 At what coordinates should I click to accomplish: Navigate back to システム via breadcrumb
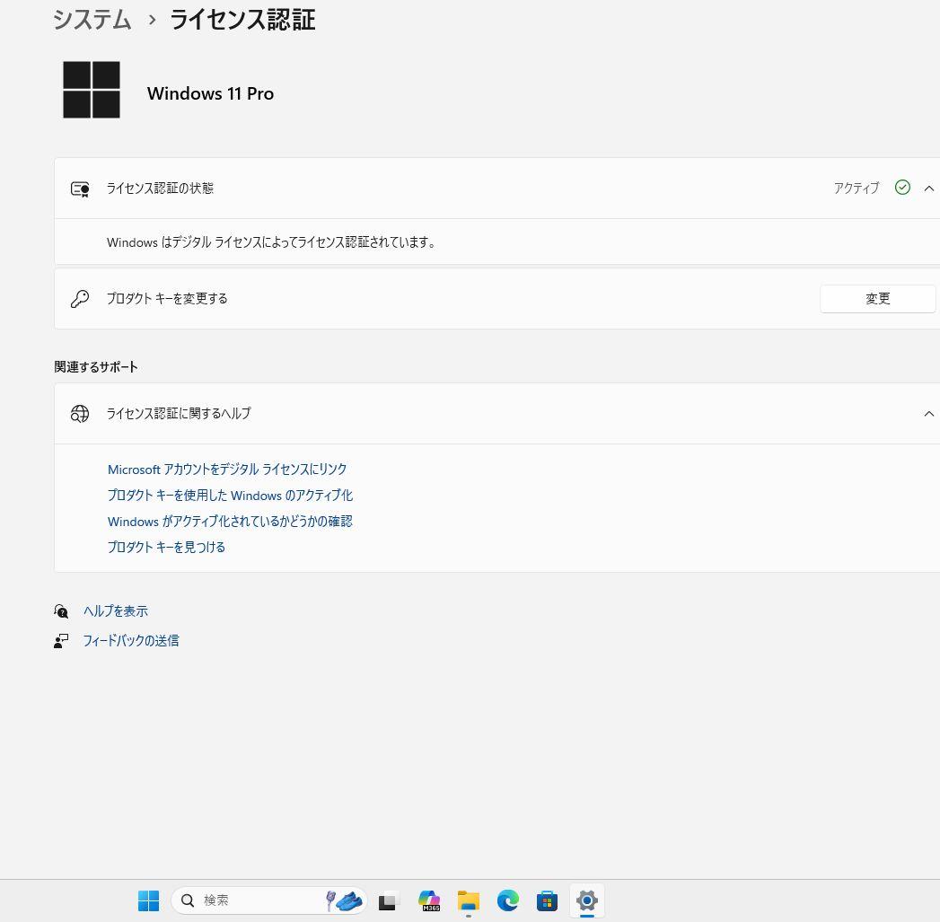(x=92, y=20)
